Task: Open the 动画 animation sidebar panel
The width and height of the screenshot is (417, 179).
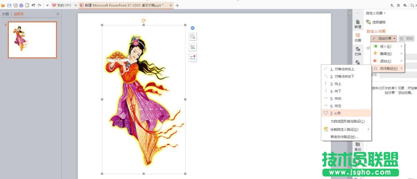Action: coord(358,37)
